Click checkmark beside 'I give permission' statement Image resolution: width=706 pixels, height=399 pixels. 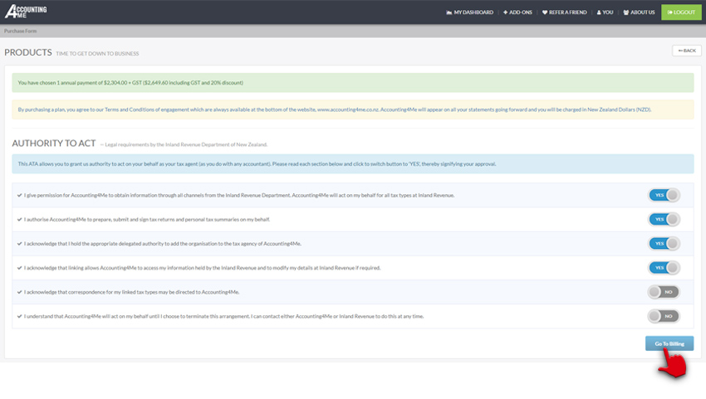point(19,195)
